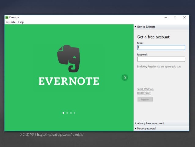
Task: Select the first carousel dot
Action: (64, 113)
